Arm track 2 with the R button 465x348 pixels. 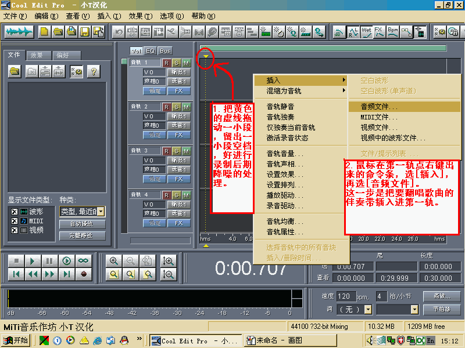point(166,107)
